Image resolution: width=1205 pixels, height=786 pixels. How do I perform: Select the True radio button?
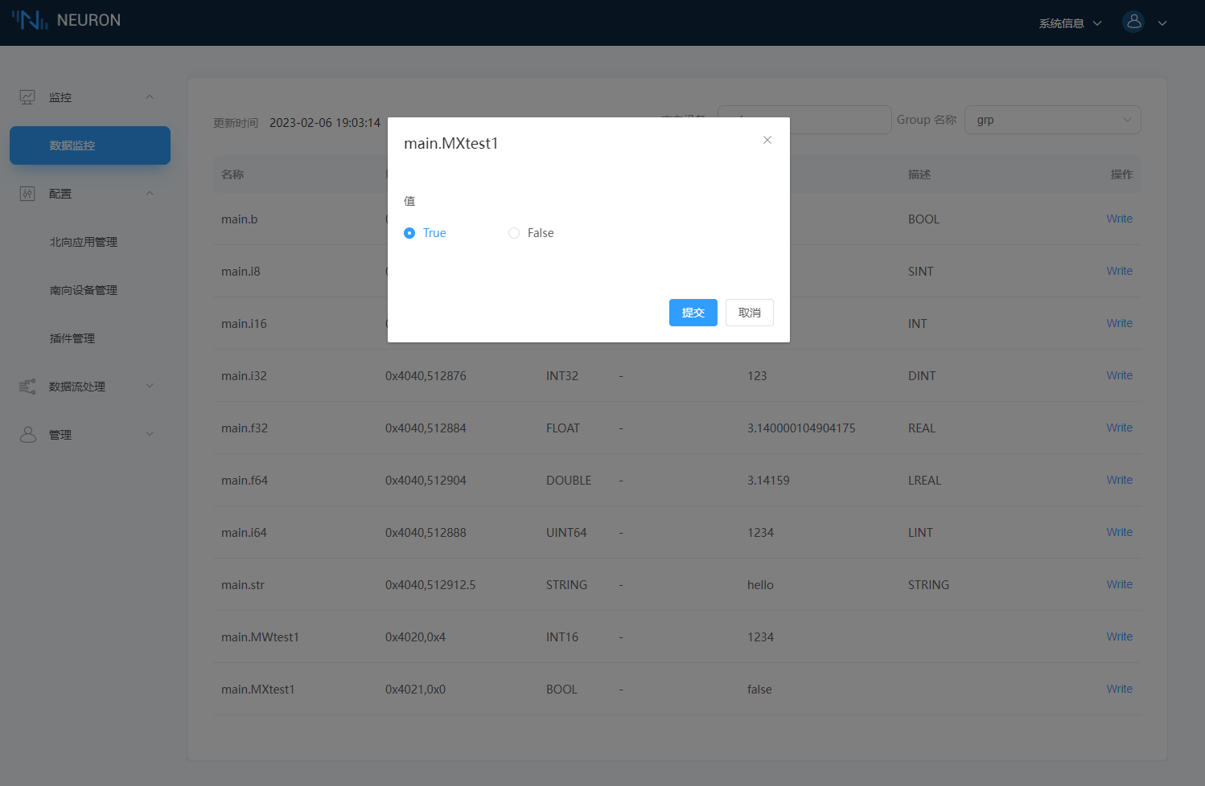[411, 232]
